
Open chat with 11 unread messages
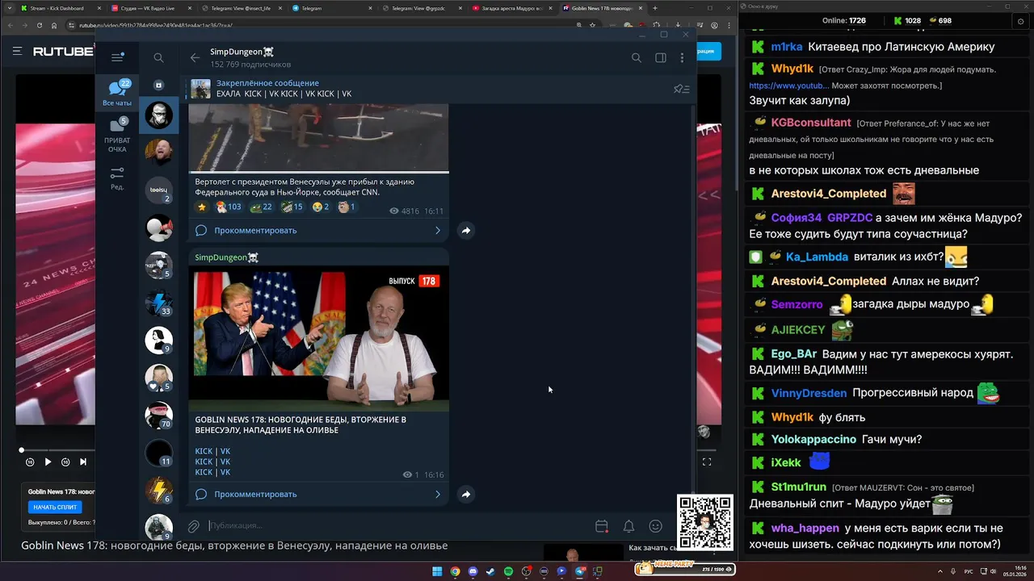(158, 453)
